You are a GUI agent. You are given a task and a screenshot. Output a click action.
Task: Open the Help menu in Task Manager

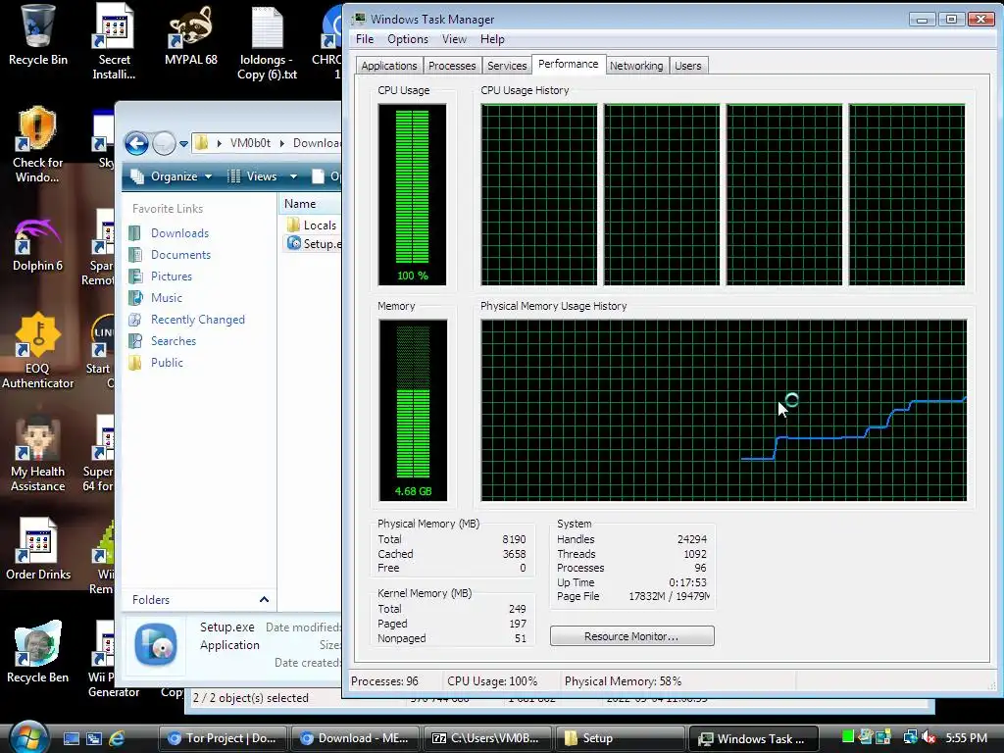(492, 39)
